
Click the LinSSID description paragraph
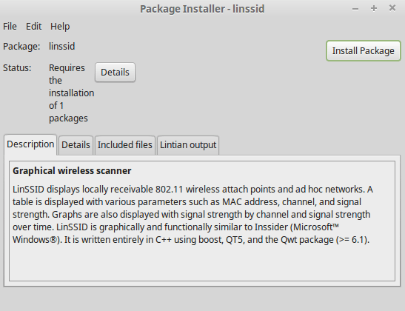coord(193,215)
